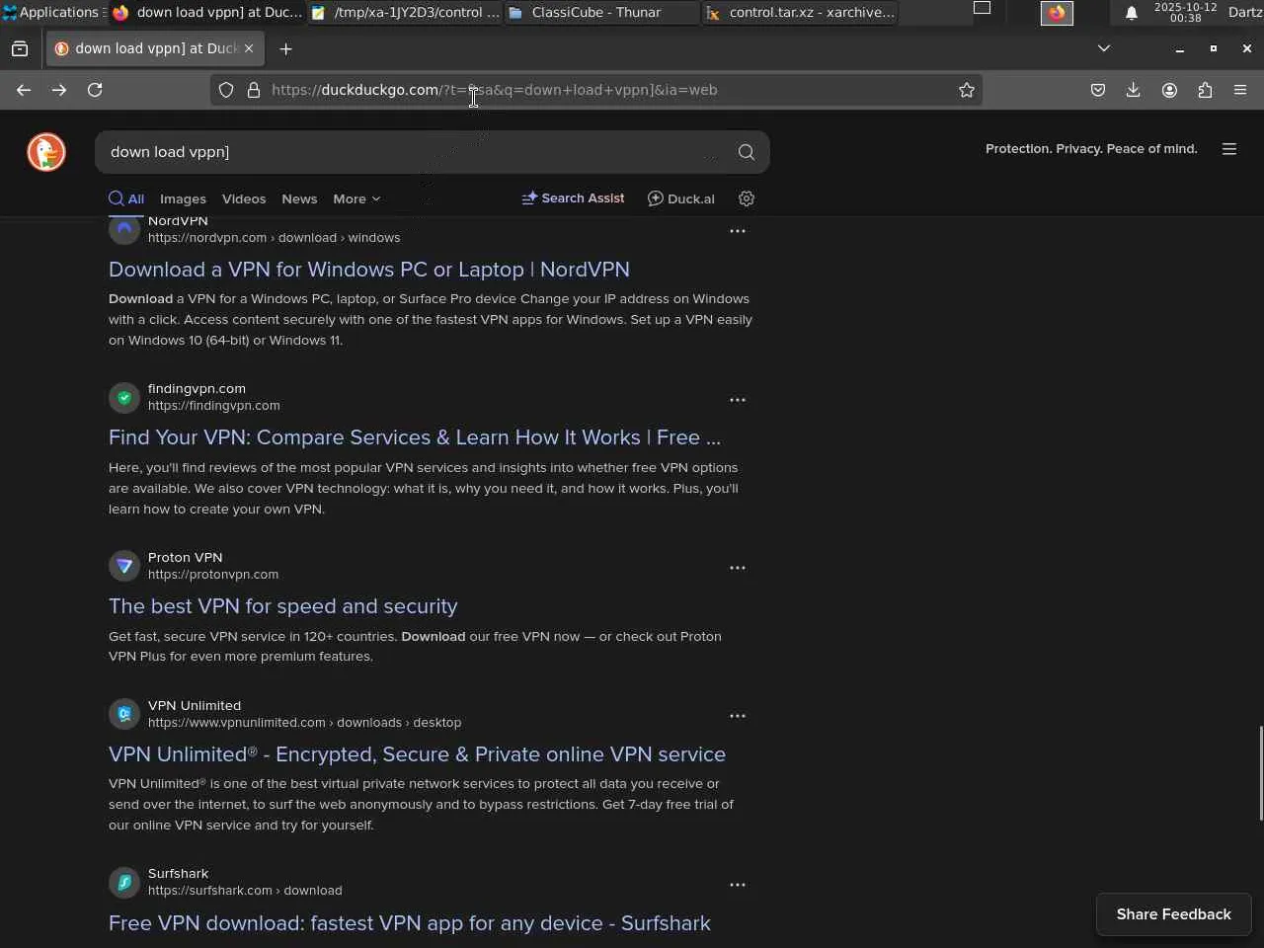Open Duck.ai chat
Screen dimensions: 1264x948
pos(681,198)
